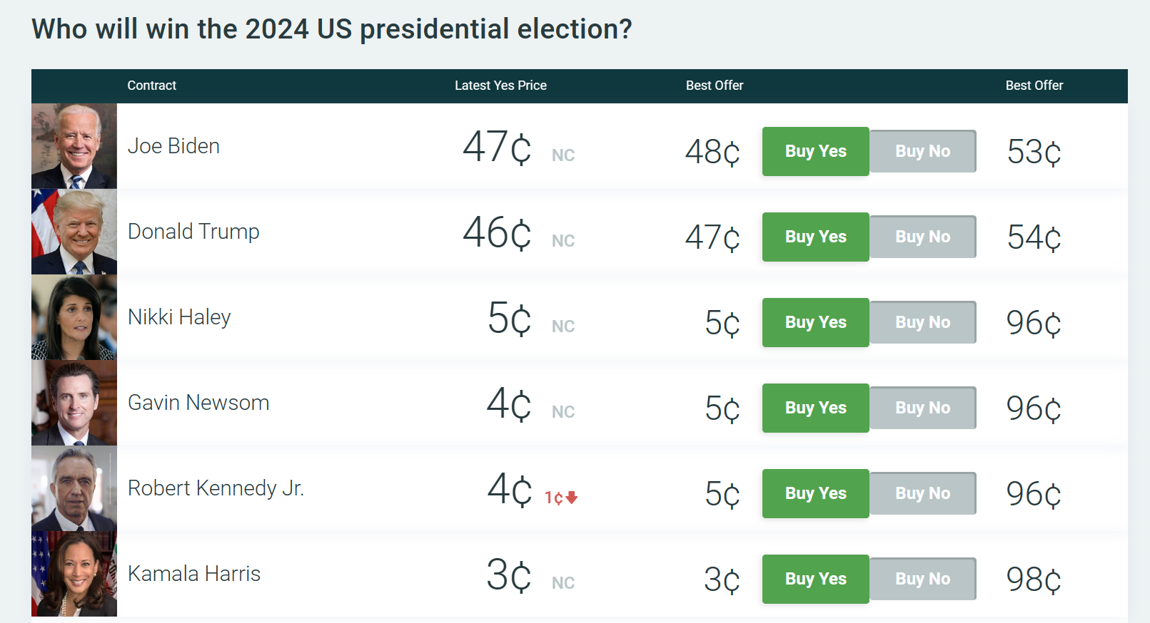The height and width of the screenshot is (623, 1150).
Task: Choose Buy No for Nikki Haley
Action: click(922, 322)
